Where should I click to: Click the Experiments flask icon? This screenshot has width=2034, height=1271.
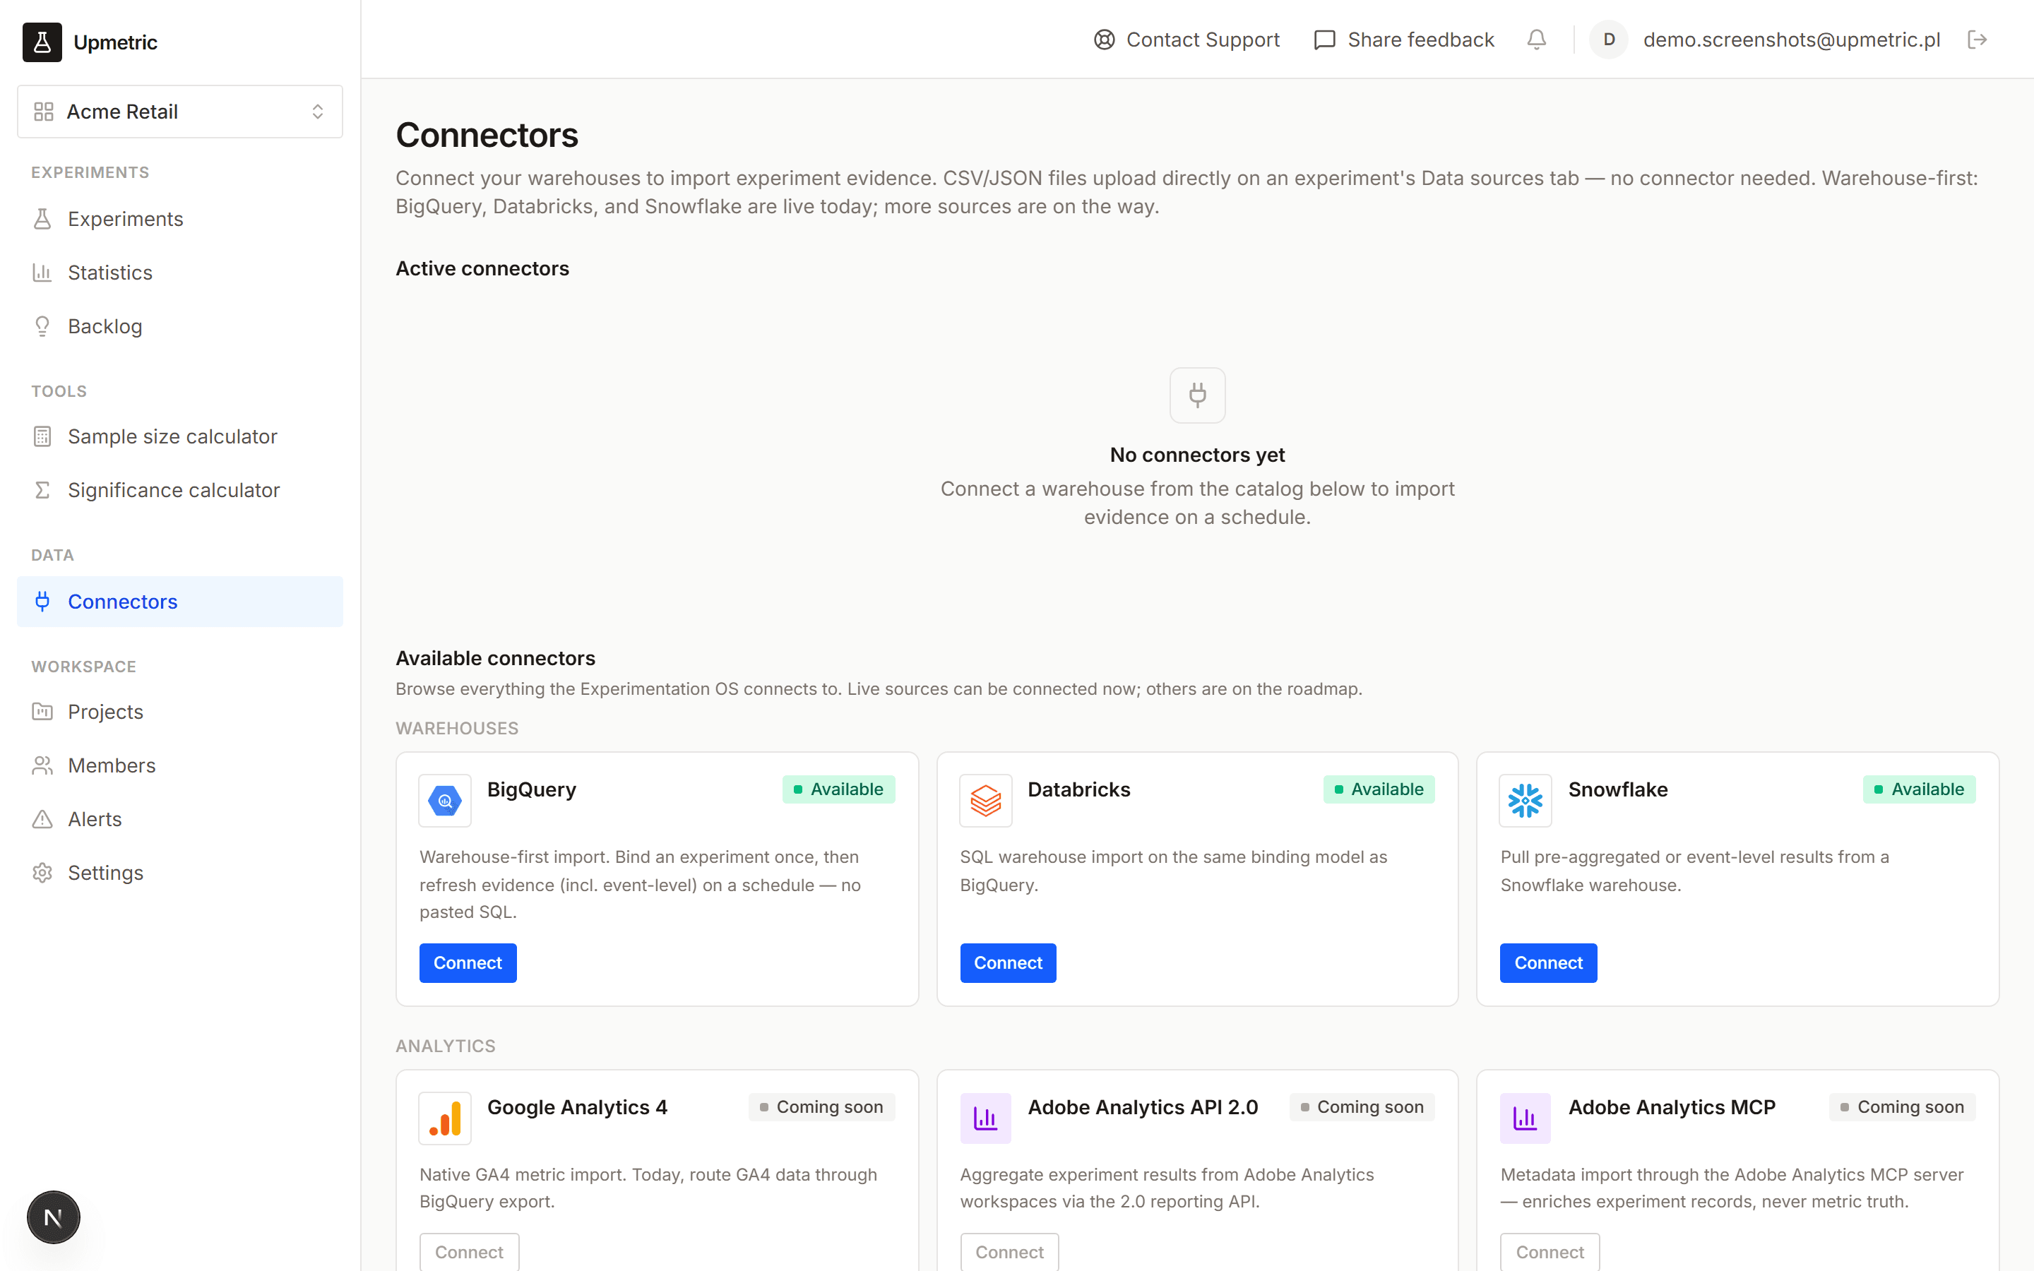pyautogui.click(x=42, y=219)
